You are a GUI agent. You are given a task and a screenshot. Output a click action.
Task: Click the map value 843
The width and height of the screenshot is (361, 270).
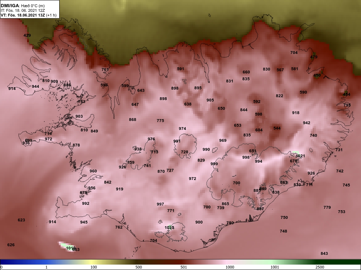point(324,253)
